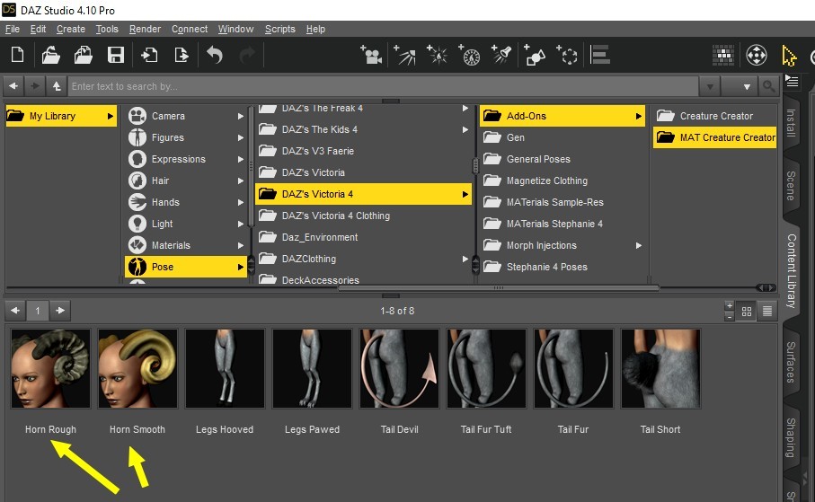815x502 pixels.
Task: Open the Daz_Environment folder
Action: [363, 237]
